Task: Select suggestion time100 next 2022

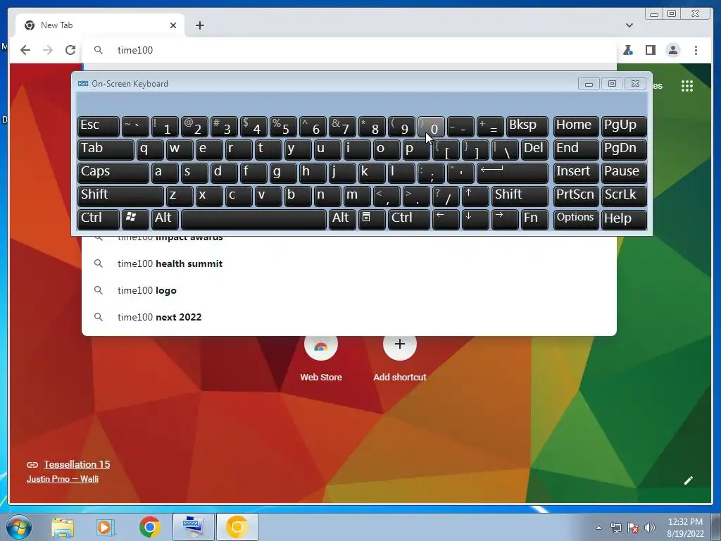Action: [349, 317]
